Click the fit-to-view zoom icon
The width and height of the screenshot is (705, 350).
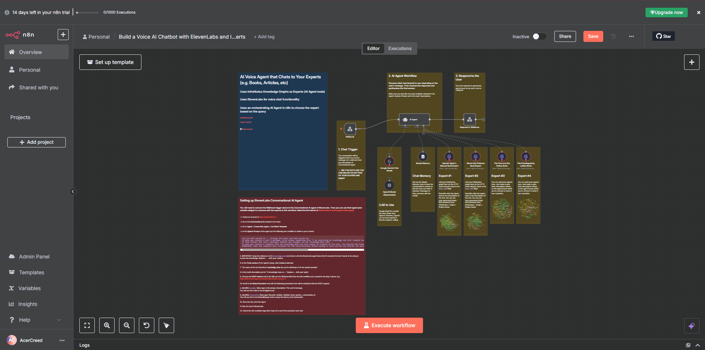[x=87, y=325]
